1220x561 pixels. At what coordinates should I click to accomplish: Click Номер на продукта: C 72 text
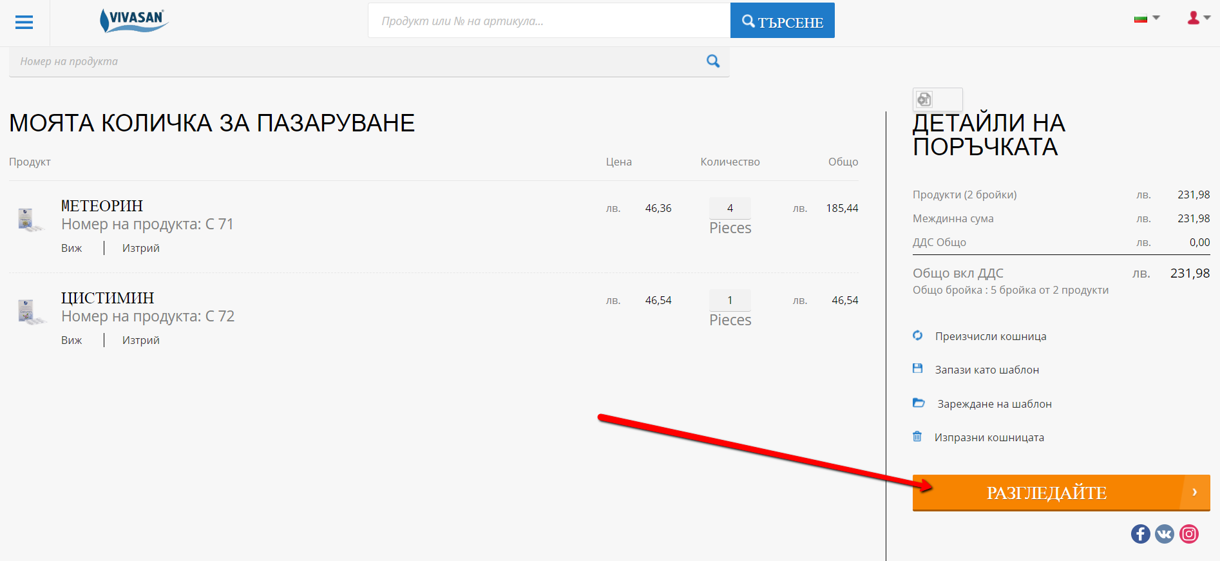coord(148,316)
